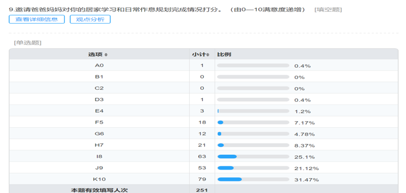The height and width of the screenshot is (193, 406).
Task: Click the 1.2% percentage value
Action: [x=302, y=111]
